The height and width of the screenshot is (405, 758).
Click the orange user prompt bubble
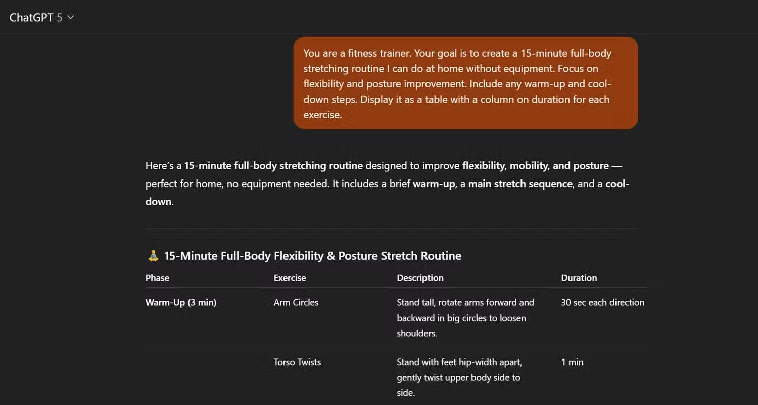coord(465,83)
